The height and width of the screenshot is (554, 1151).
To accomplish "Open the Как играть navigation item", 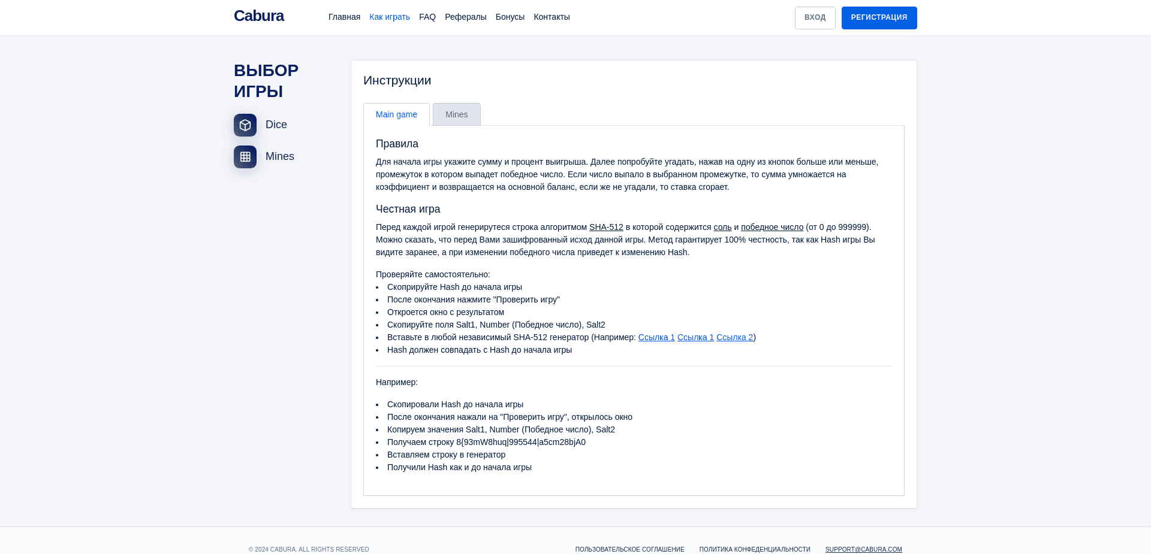I will (x=390, y=17).
